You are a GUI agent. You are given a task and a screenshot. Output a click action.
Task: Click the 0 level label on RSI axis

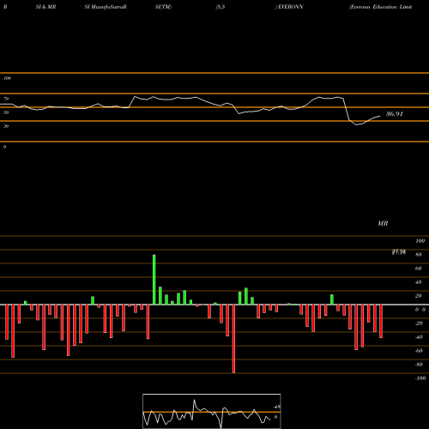[x=4, y=147]
